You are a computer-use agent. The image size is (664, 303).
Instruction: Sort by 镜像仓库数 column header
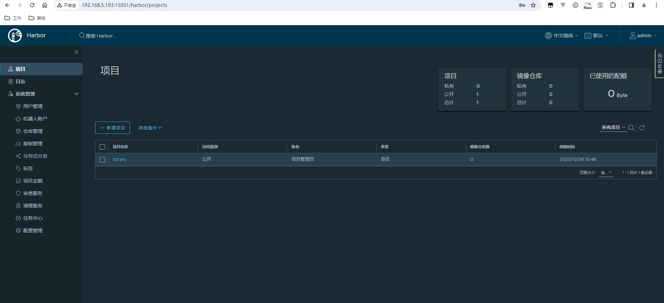pos(480,147)
